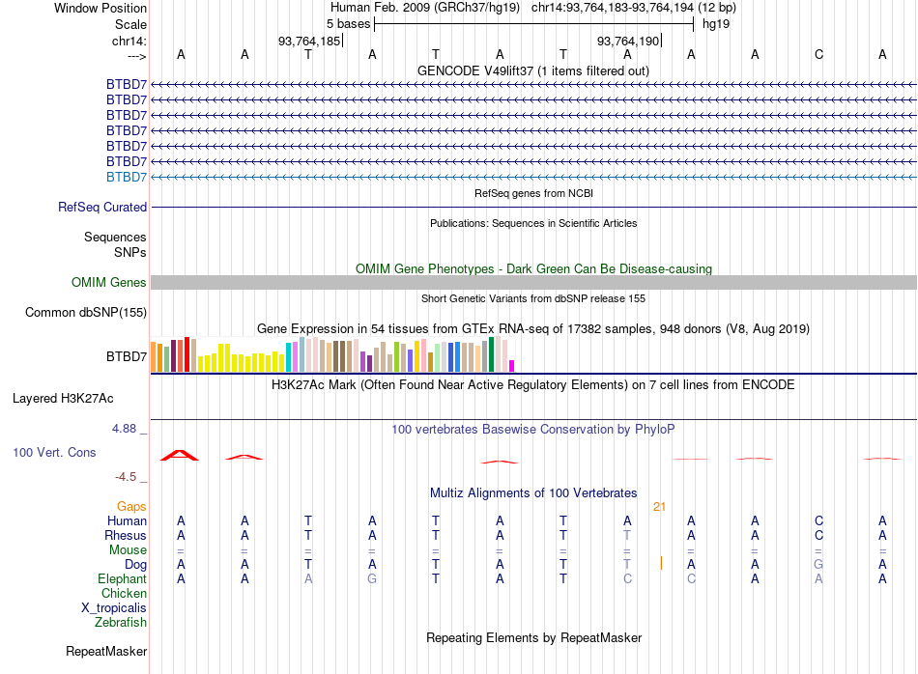Image resolution: width=918 pixels, height=674 pixels.
Task: Click the orange 21 gap count
Action: [659, 507]
